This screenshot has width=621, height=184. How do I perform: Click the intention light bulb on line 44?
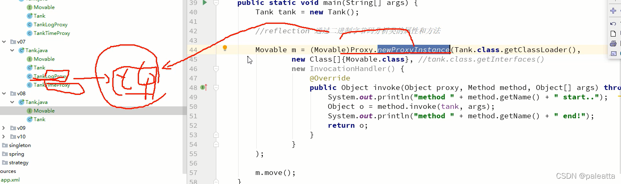[x=225, y=48]
